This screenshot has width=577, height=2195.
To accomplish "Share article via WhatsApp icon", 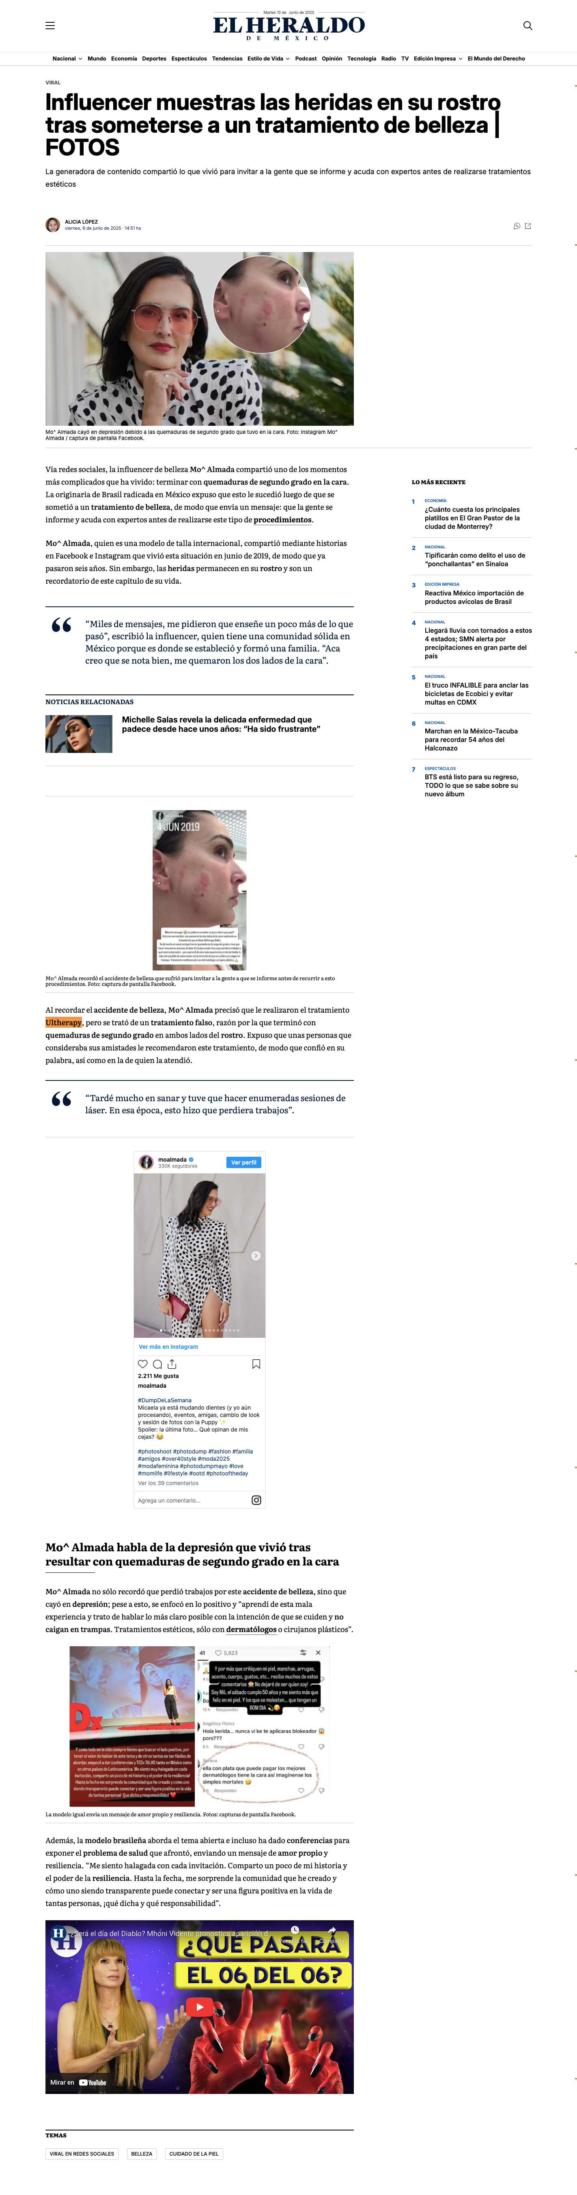I will click(517, 226).
